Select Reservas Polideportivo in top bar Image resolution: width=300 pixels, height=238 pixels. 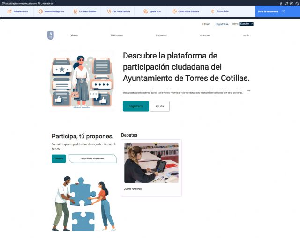(x=51, y=11)
